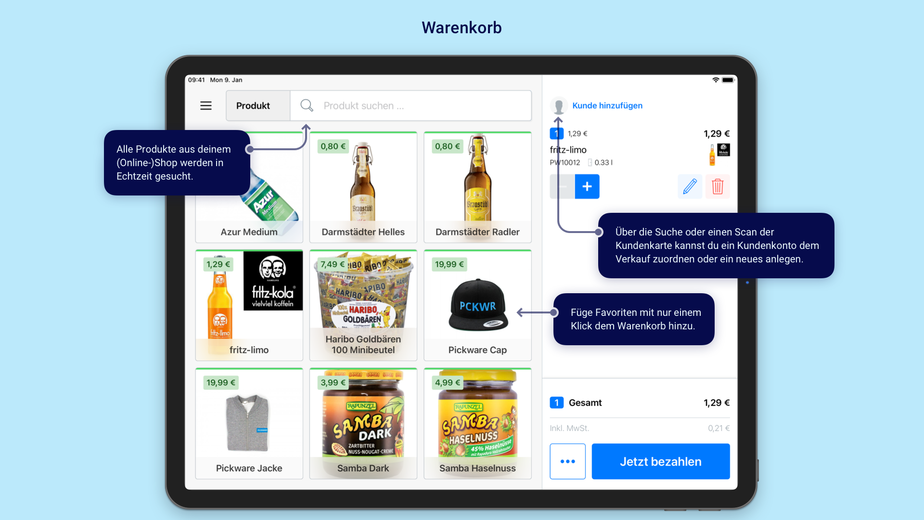924x520 pixels.
Task: Click the 0,21 € tax amount
Action: click(x=719, y=428)
